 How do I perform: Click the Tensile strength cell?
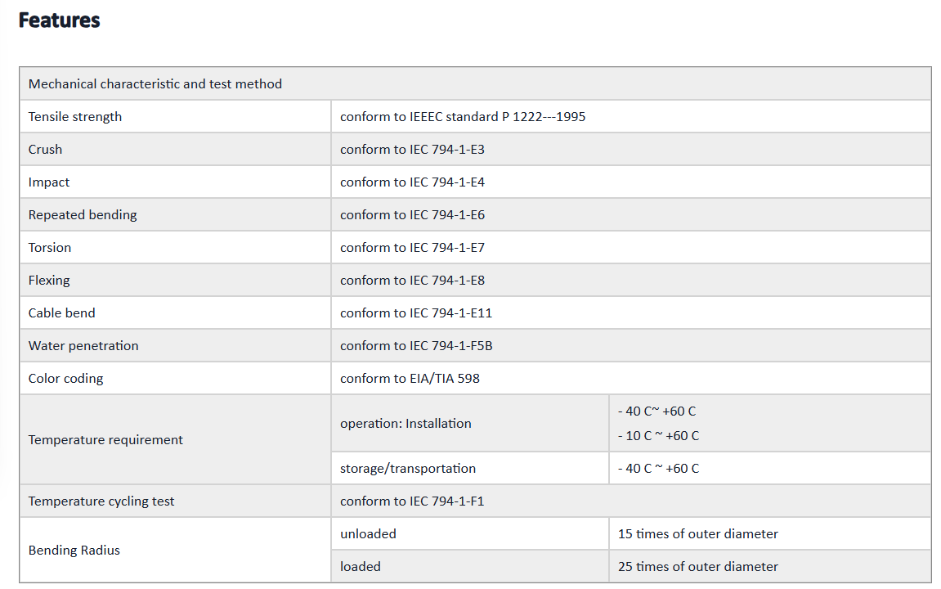point(175,116)
